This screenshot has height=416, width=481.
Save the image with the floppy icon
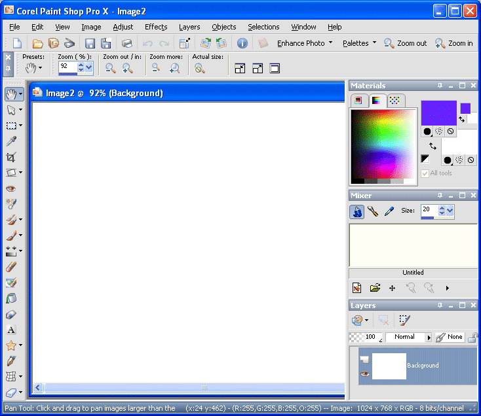pyautogui.click(x=90, y=43)
